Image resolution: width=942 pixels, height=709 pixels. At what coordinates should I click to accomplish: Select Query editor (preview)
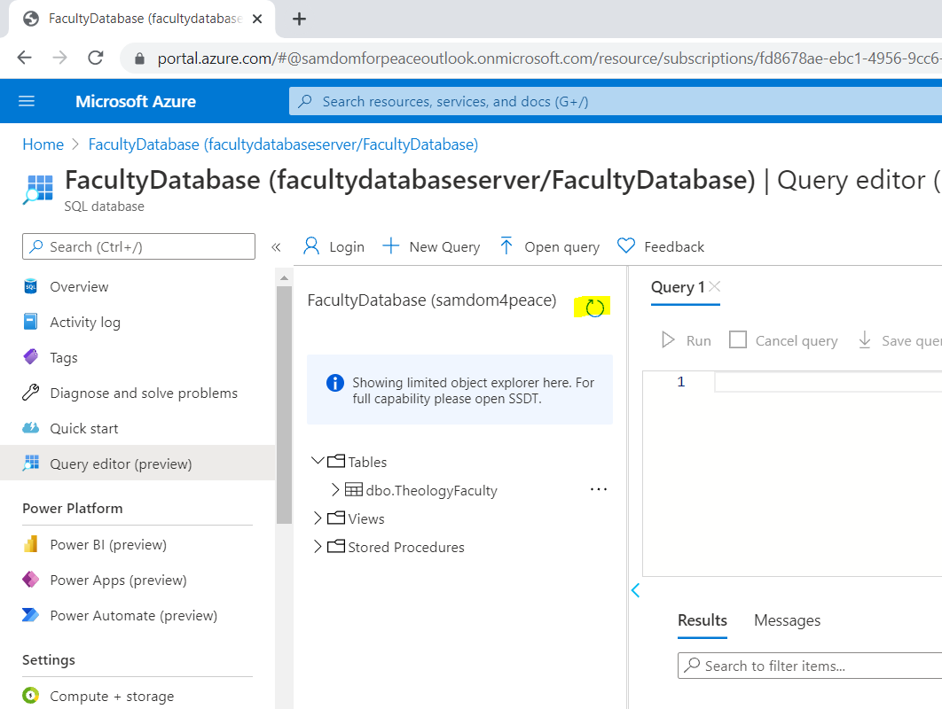click(137, 463)
